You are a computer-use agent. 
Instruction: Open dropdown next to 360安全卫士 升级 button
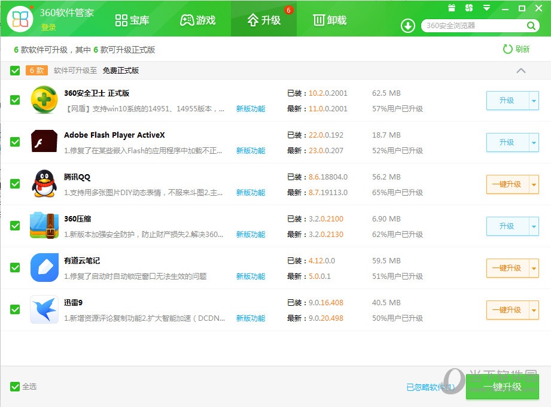click(535, 100)
